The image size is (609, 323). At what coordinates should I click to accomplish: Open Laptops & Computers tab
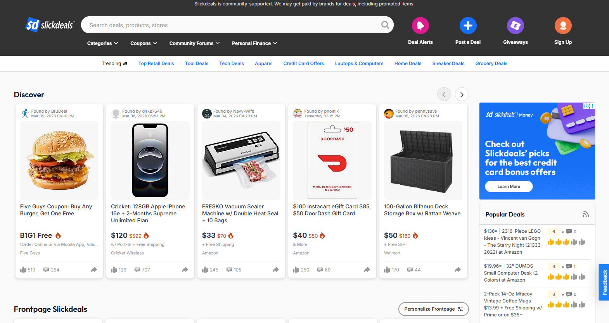click(359, 64)
